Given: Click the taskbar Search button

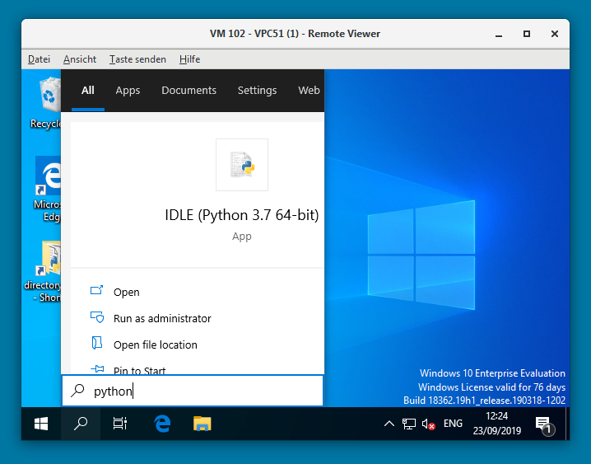Looking at the screenshot, I should (x=81, y=424).
